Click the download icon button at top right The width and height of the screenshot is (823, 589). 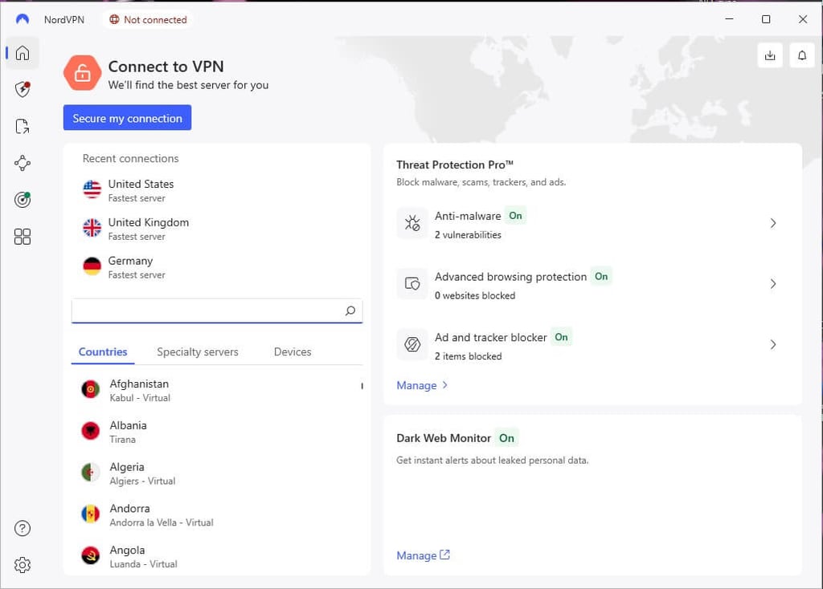click(770, 55)
